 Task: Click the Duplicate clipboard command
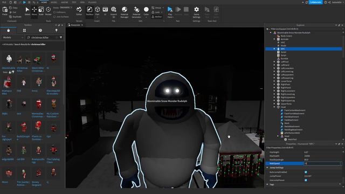tap(15, 17)
